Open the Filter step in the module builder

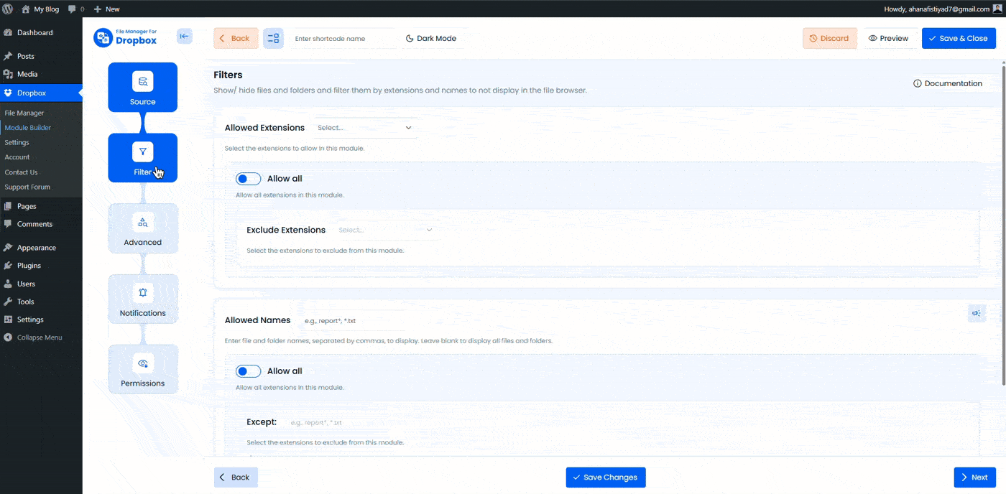pyautogui.click(x=142, y=157)
